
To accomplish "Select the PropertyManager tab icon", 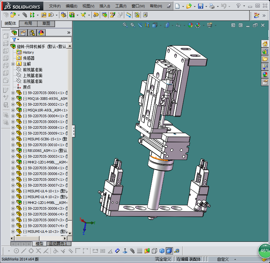I will tap(23, 33).
